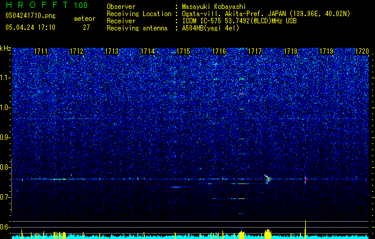Click the 'Receiving Location' label
Image resolution: width=375 pixels, height=239 pixels.
click(x=139, y=14)
